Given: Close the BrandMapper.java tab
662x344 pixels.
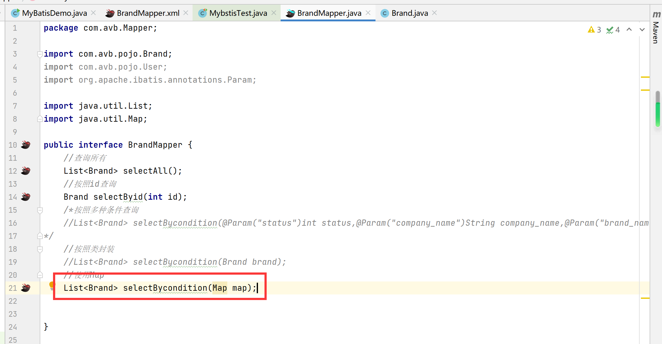Looking at the screenshot, I should pos(368,13).
